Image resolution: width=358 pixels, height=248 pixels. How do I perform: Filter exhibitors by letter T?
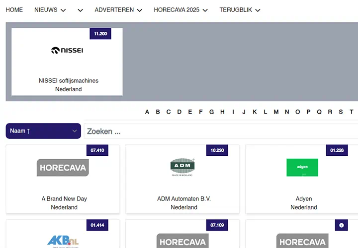click(x=352, y=112)
